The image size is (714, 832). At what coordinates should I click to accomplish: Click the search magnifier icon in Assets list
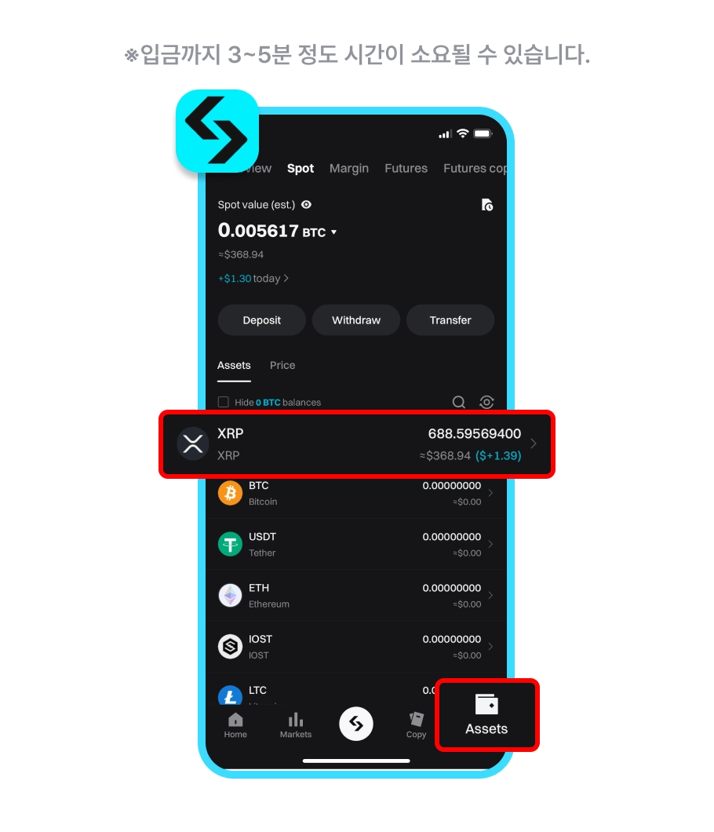459,402
